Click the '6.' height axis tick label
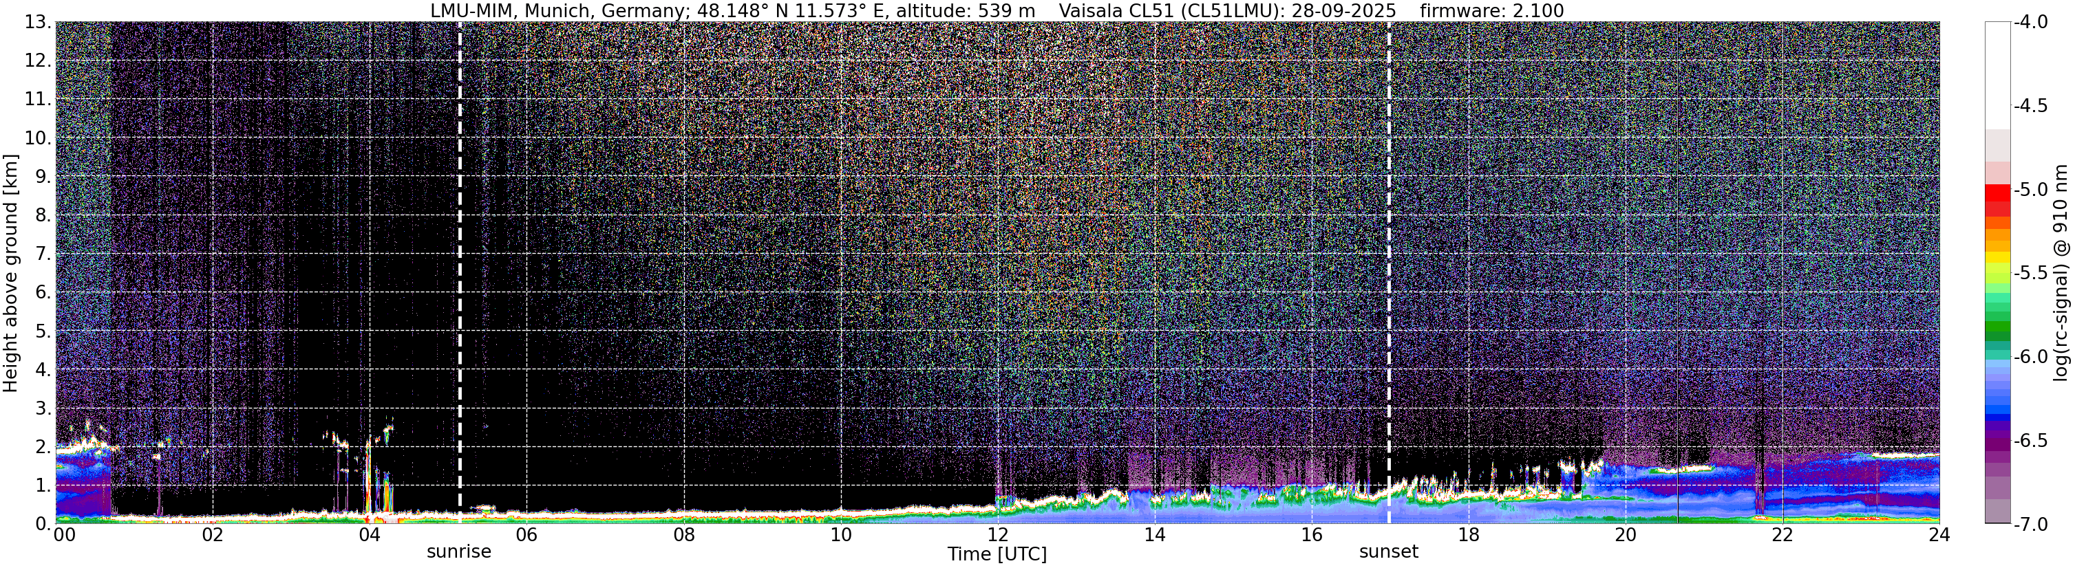The image size is (2075, 568). pos(43,292)
